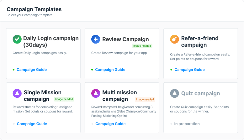Click the green checkmark Daily Login icon
Image resolution: width=244 pixels, height=140 pixels.
(x=17, y=39)
